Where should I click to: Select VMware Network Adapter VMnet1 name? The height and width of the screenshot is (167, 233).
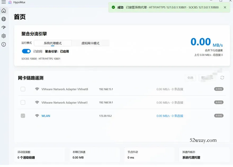pyautogui.click(x=65, y=103)
